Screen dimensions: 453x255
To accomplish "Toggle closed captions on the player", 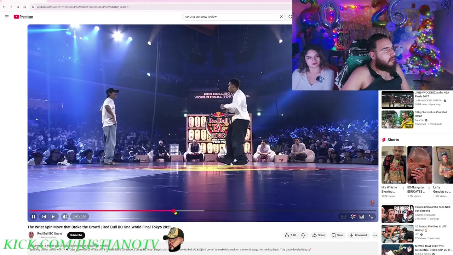I will coord(343,216).
